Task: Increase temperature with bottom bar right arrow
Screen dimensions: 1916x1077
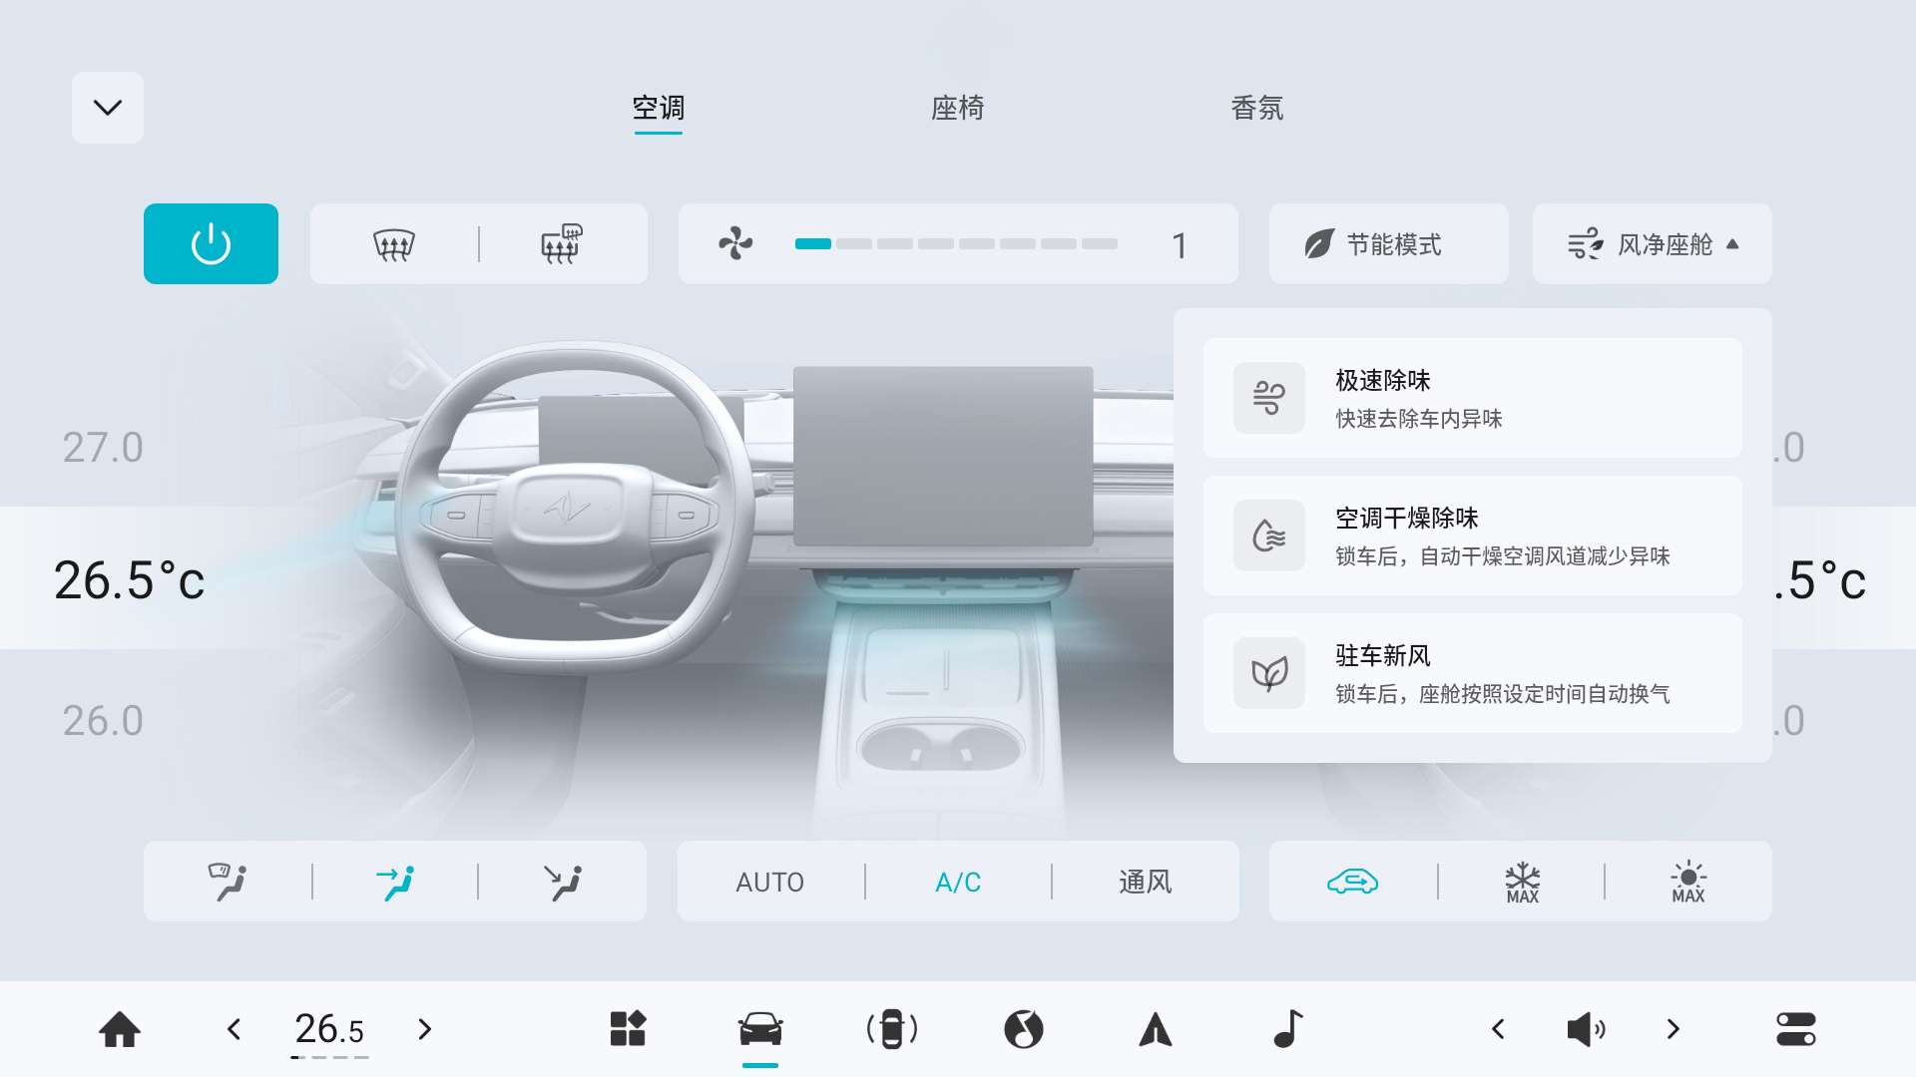Action: tap(425, 1029)
